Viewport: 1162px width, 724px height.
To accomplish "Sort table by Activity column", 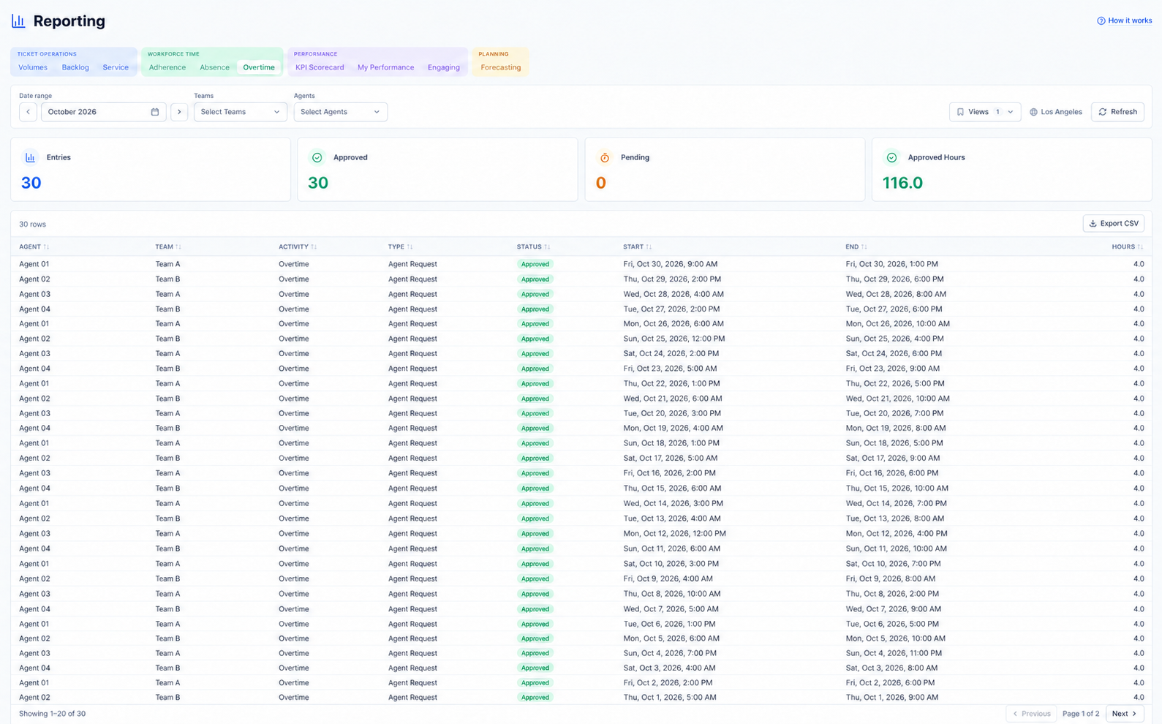I will (x=298, y=247).
